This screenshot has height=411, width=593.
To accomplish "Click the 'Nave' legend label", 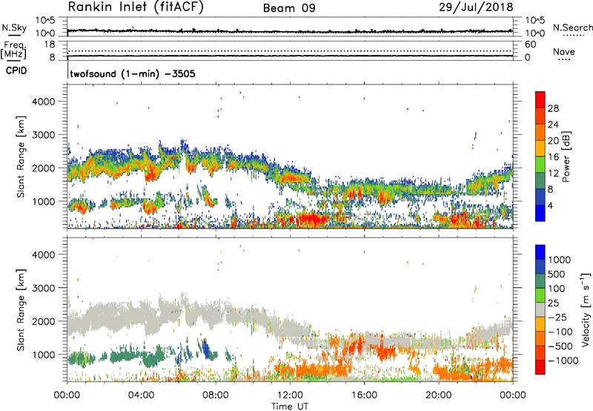I will 564,51.
